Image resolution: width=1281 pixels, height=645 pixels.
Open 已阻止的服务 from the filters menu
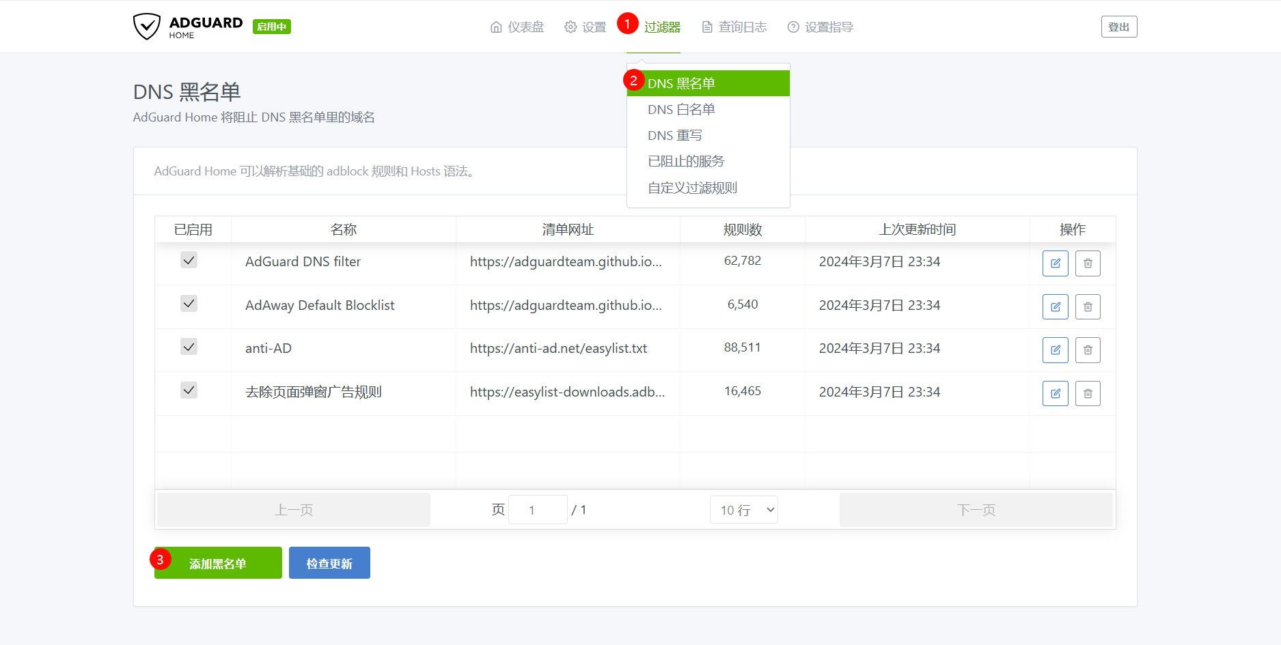point(708,161)
